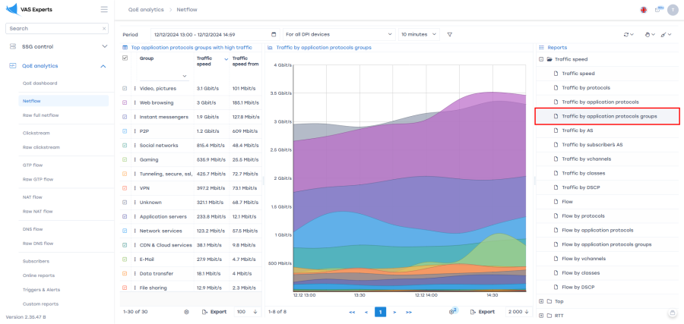The height and width of the screenshot is (324, 684).
Task: Collapse sidebar with hamburger menu icon
Action: [x=103, y=9]
